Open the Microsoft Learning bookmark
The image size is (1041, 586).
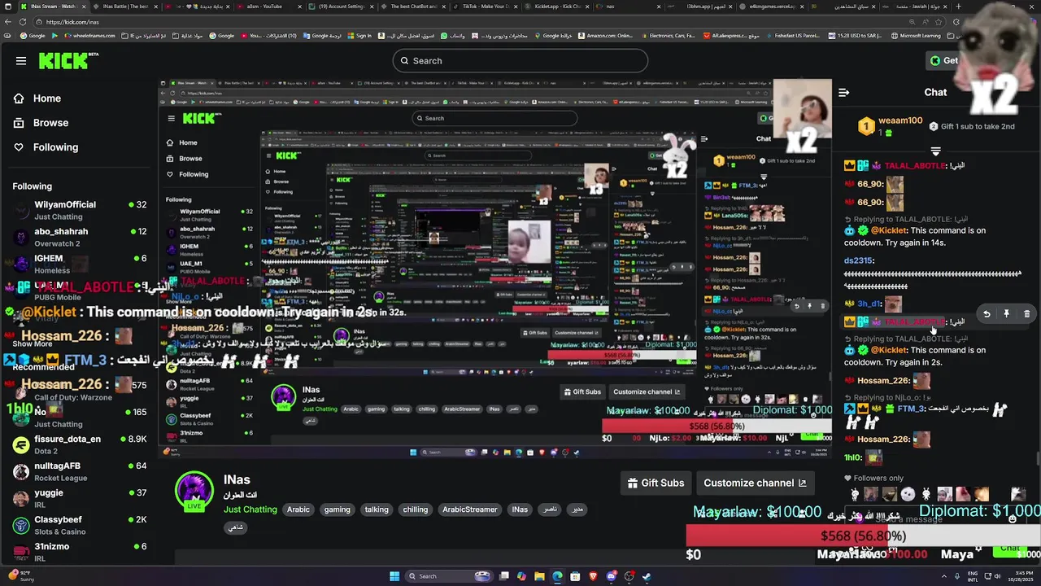pyautogui.click(x=916, y=36)
